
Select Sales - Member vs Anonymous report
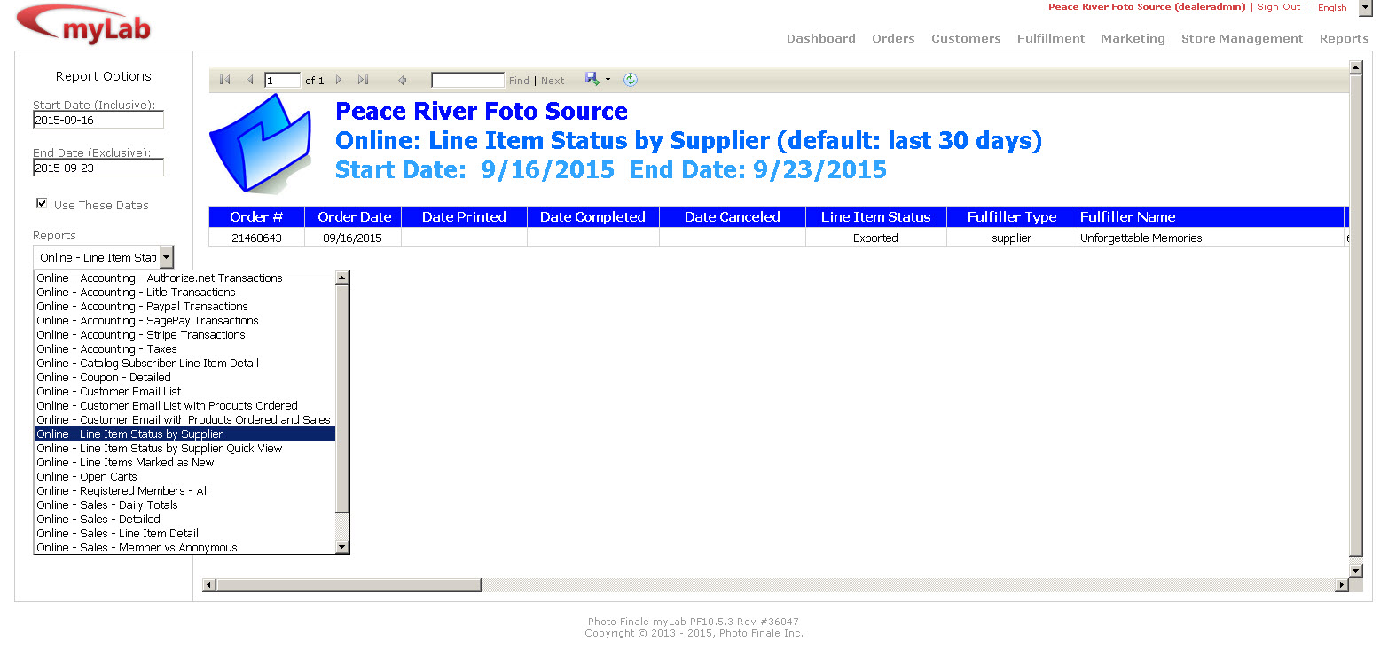(x=185, y=547)
